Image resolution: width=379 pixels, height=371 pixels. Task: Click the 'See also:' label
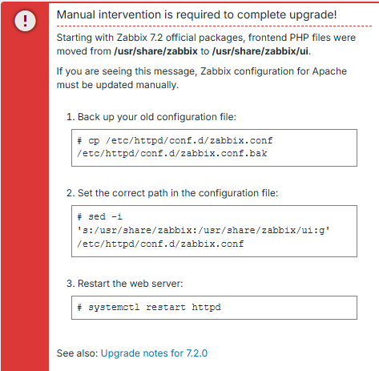[78, 353]
